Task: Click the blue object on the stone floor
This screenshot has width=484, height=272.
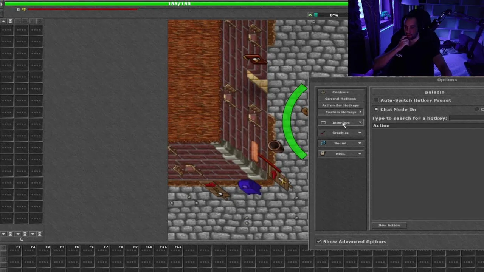Action: 249,187
